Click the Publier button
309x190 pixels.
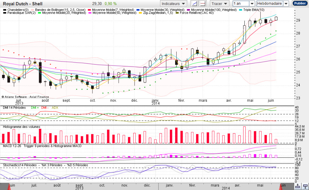[300, 3]
